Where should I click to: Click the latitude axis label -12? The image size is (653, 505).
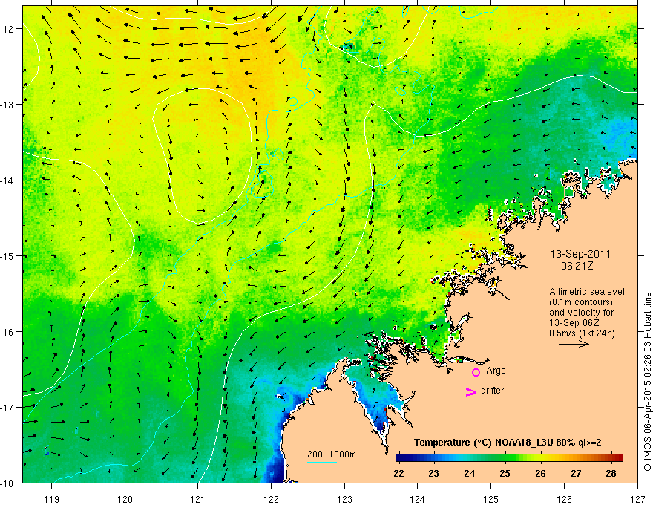[7, 29]
